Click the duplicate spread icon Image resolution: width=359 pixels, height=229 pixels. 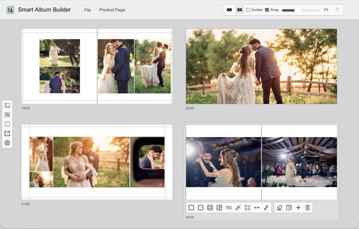(289, 207)
